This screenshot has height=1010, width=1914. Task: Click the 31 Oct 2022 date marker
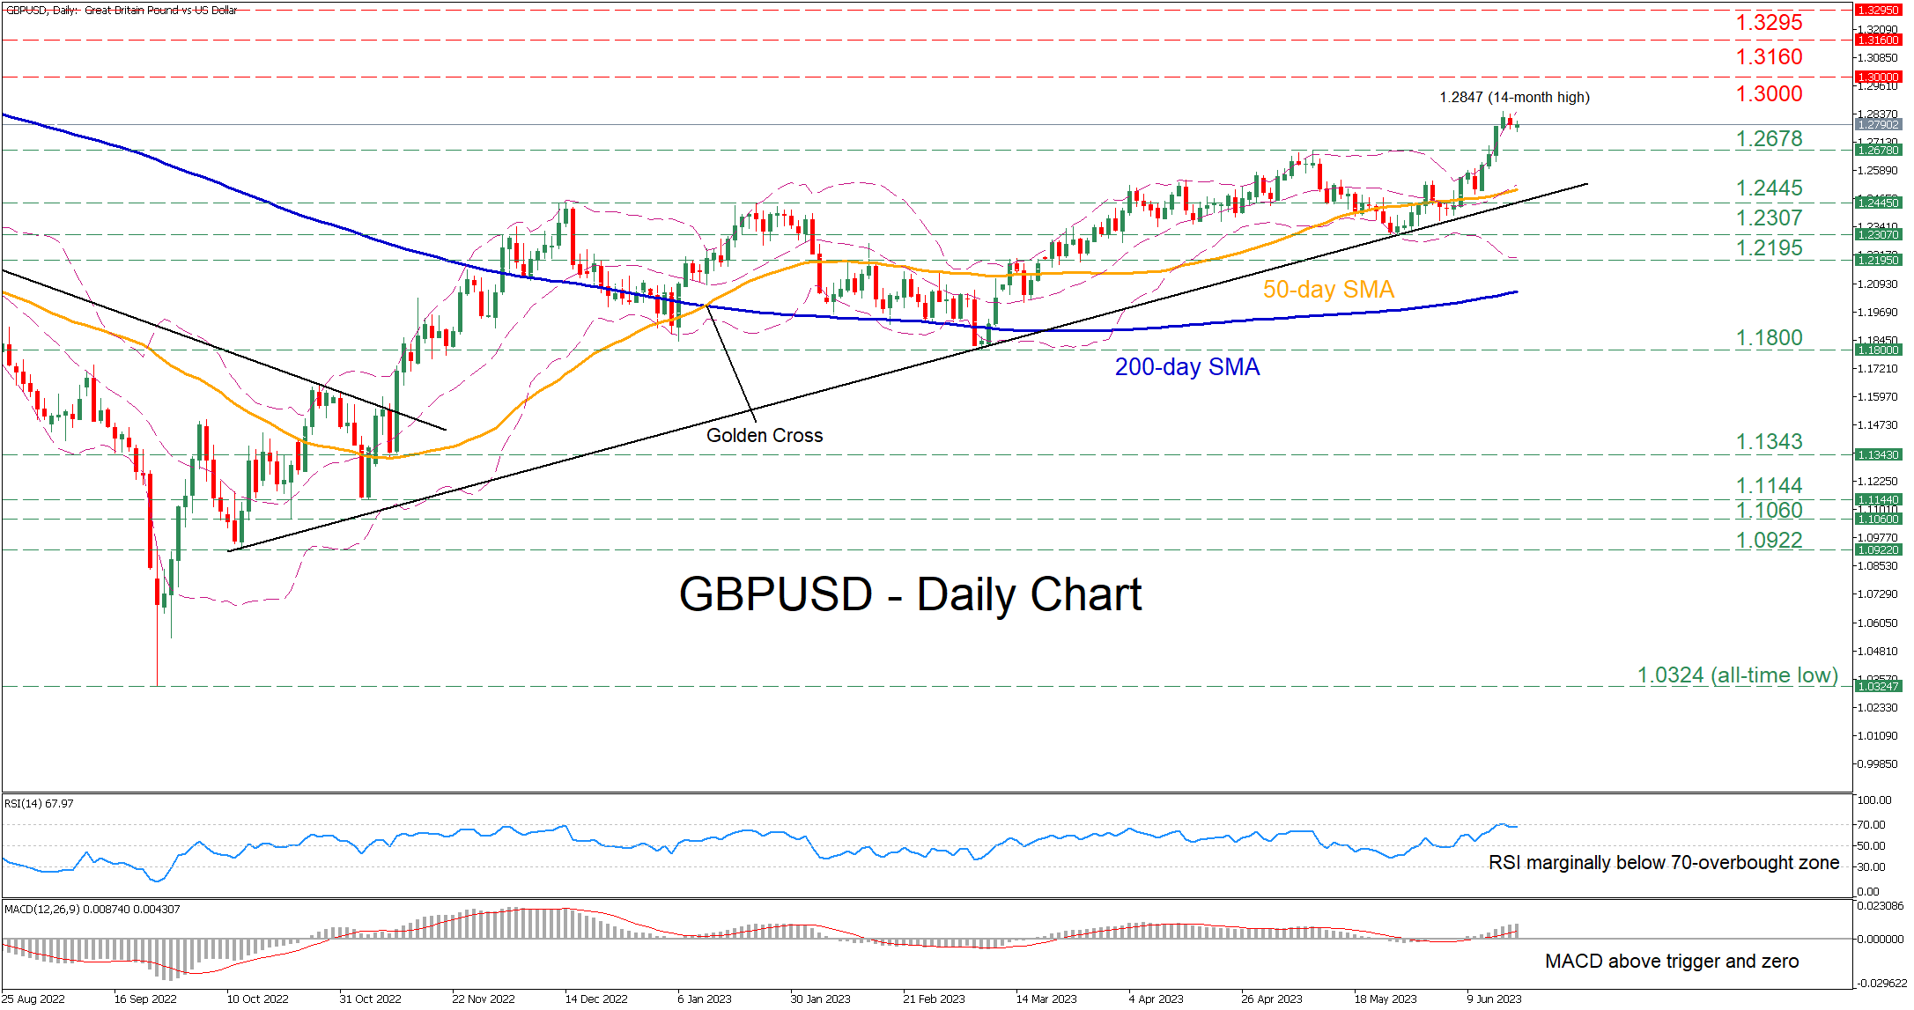[x=370, y=999]
